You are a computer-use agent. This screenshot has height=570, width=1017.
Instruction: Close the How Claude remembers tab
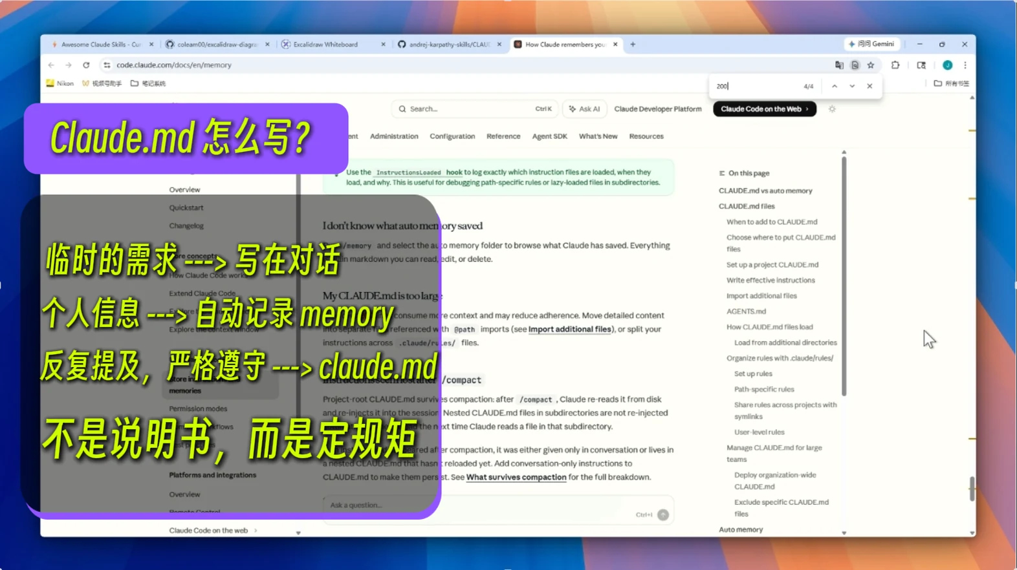615,45
